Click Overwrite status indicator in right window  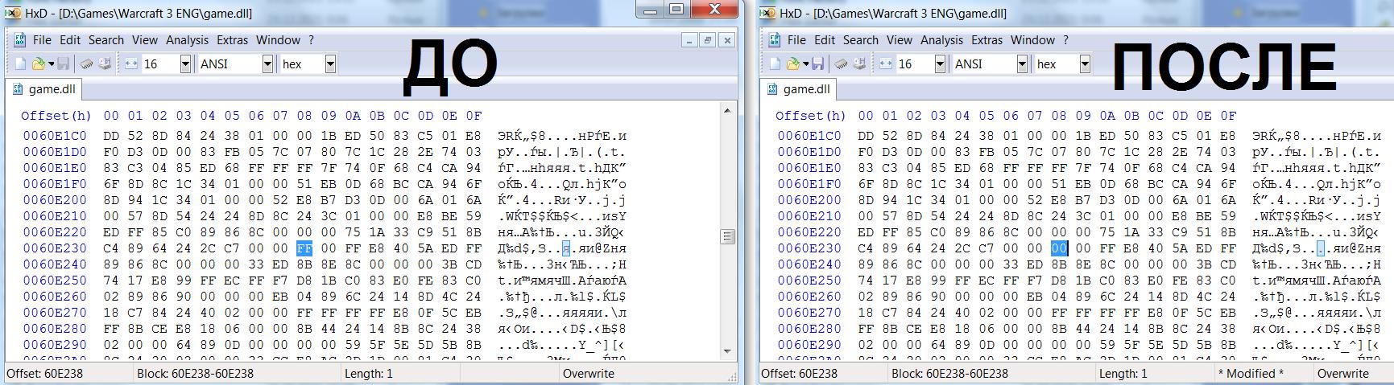(x=1343, y=374)
